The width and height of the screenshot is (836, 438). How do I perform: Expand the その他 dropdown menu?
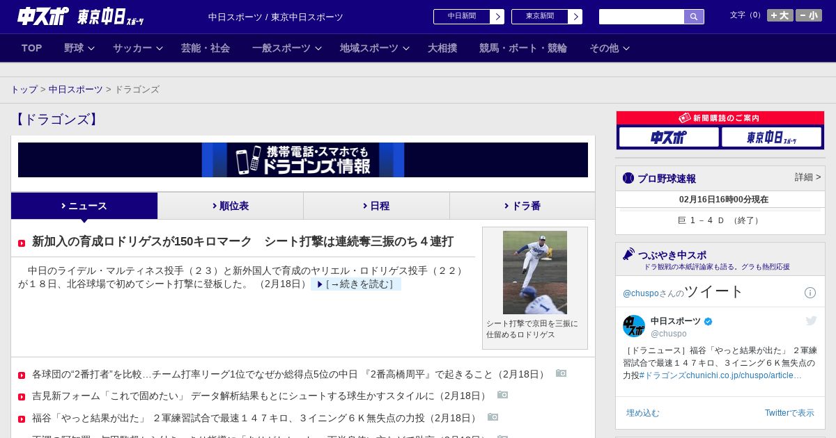(610, 48)
